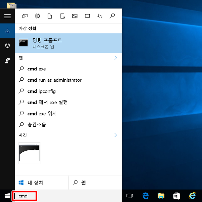Search web for cmd exe 위치
The height and width of the screenshot is (202, 202).
[69, 114]
